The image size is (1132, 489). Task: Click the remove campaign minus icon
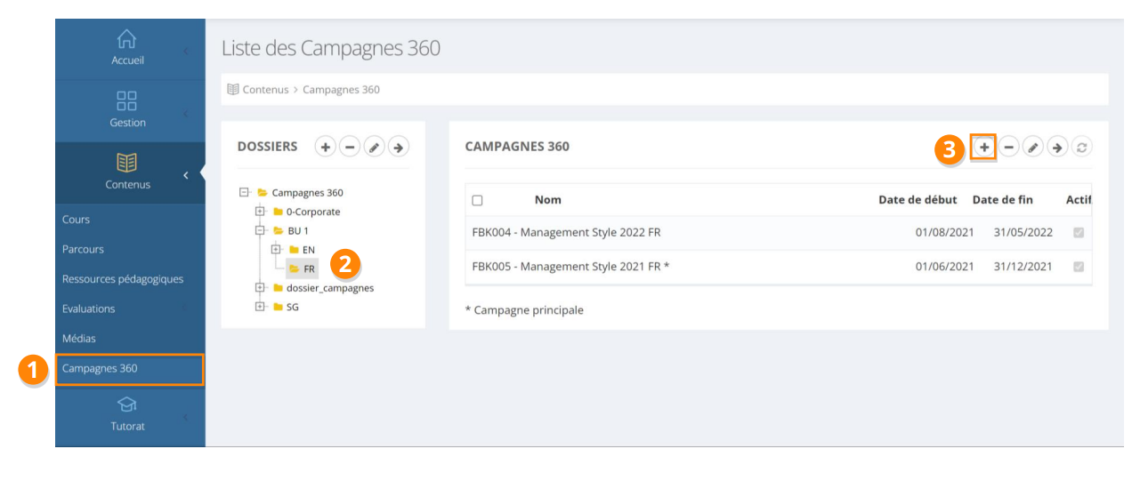pyautogui.click(x=1008, y=148)
